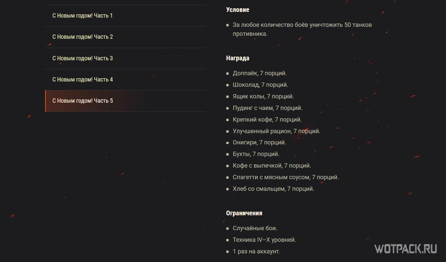Viewport: 446px width, 262px height.
Task: Click the "Техника IV–X уровней" restriction
Action: pos(264,240)
